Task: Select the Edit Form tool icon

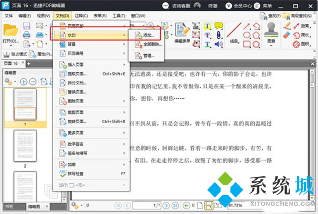Action: point(182,30)
